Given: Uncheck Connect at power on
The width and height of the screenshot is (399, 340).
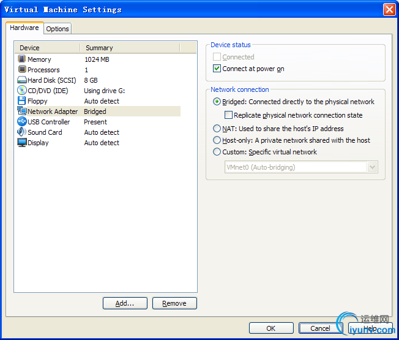Looking at the screenshot, I should pos(217,69).
